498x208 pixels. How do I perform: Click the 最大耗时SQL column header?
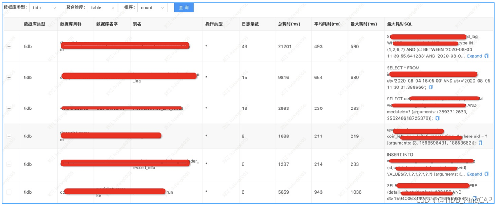click(x=400, y=24)
